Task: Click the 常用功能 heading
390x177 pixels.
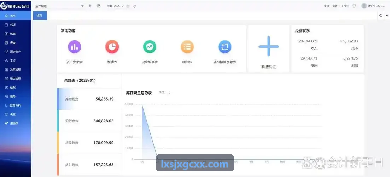Action: click(68, 31)
